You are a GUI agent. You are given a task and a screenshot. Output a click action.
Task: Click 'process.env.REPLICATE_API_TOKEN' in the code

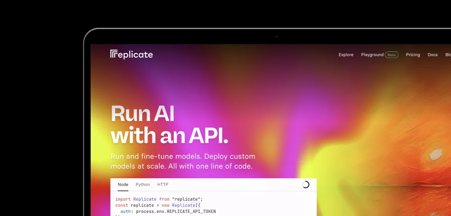[x=176, y=211]
